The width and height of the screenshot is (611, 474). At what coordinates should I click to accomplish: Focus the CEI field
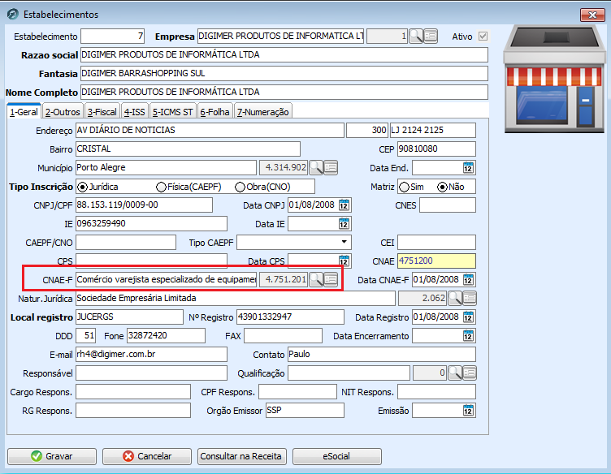tap(436, 243)
